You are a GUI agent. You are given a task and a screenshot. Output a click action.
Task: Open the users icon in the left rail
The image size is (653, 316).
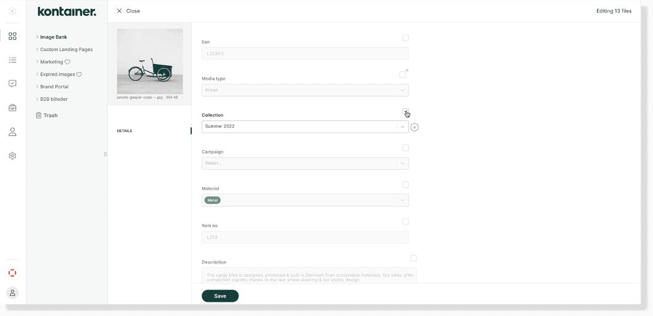(x=12, y=132)
